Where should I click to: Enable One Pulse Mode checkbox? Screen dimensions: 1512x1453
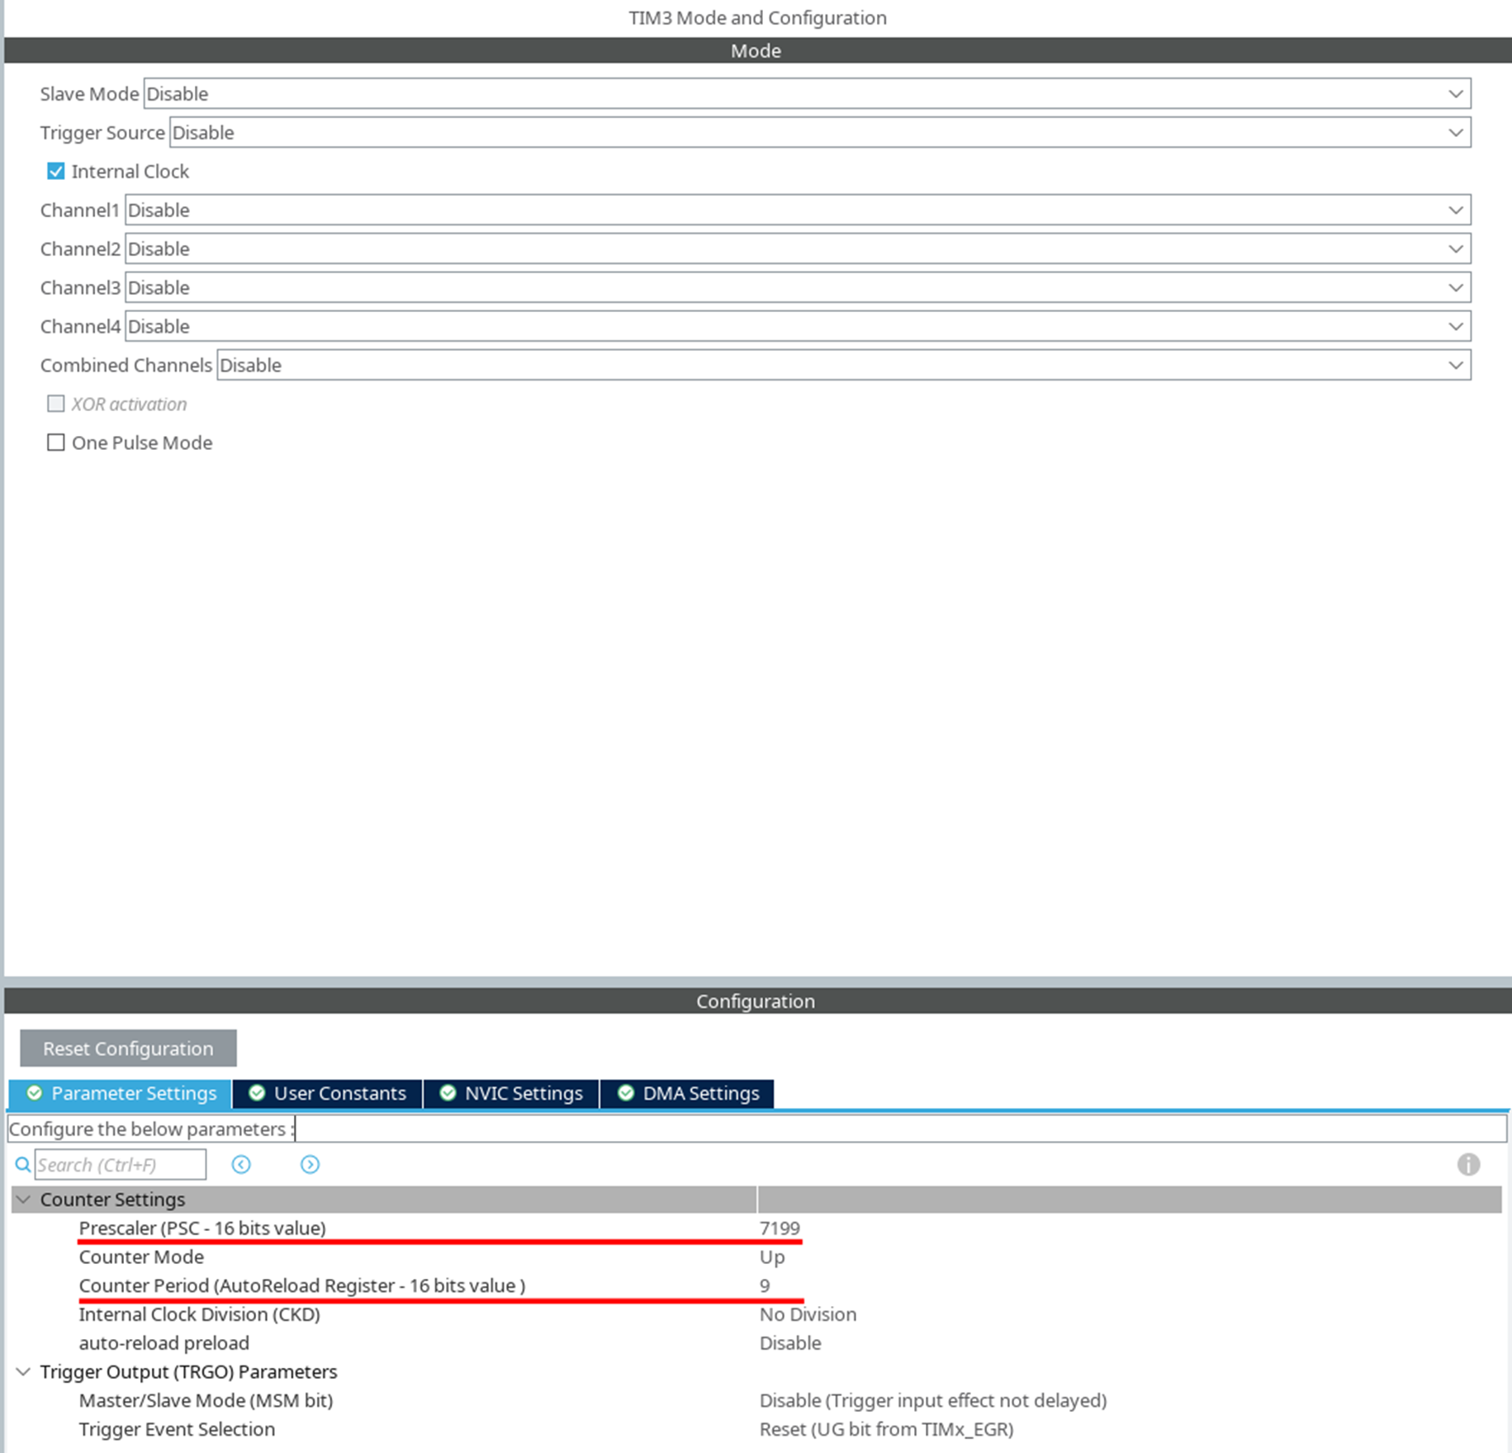point(56,443)
